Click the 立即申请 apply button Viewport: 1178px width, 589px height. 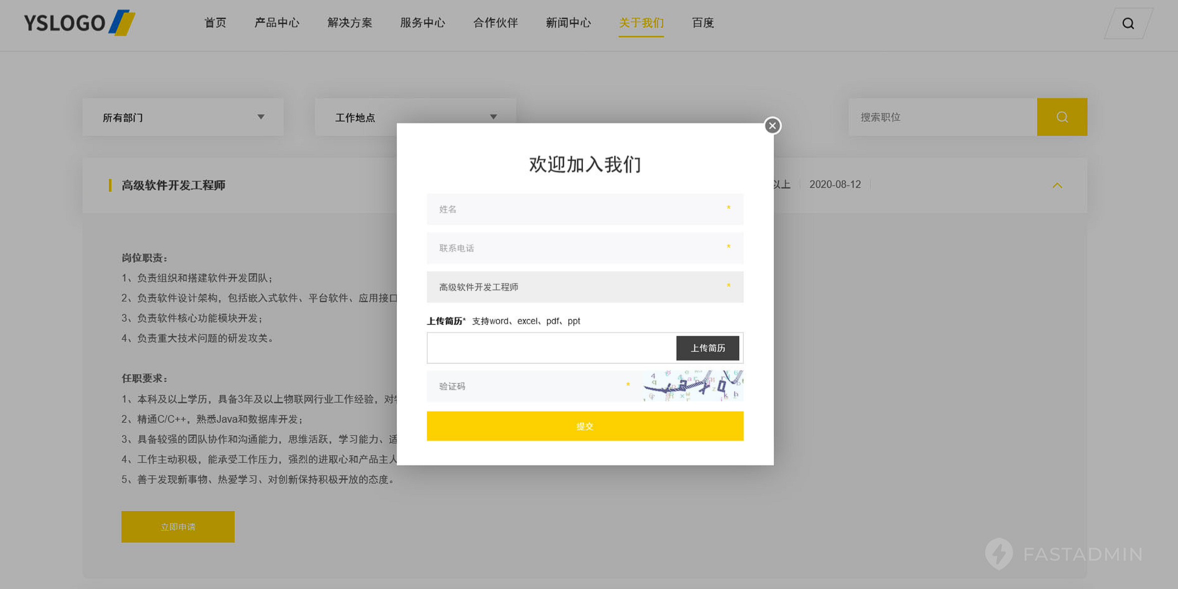178,526
